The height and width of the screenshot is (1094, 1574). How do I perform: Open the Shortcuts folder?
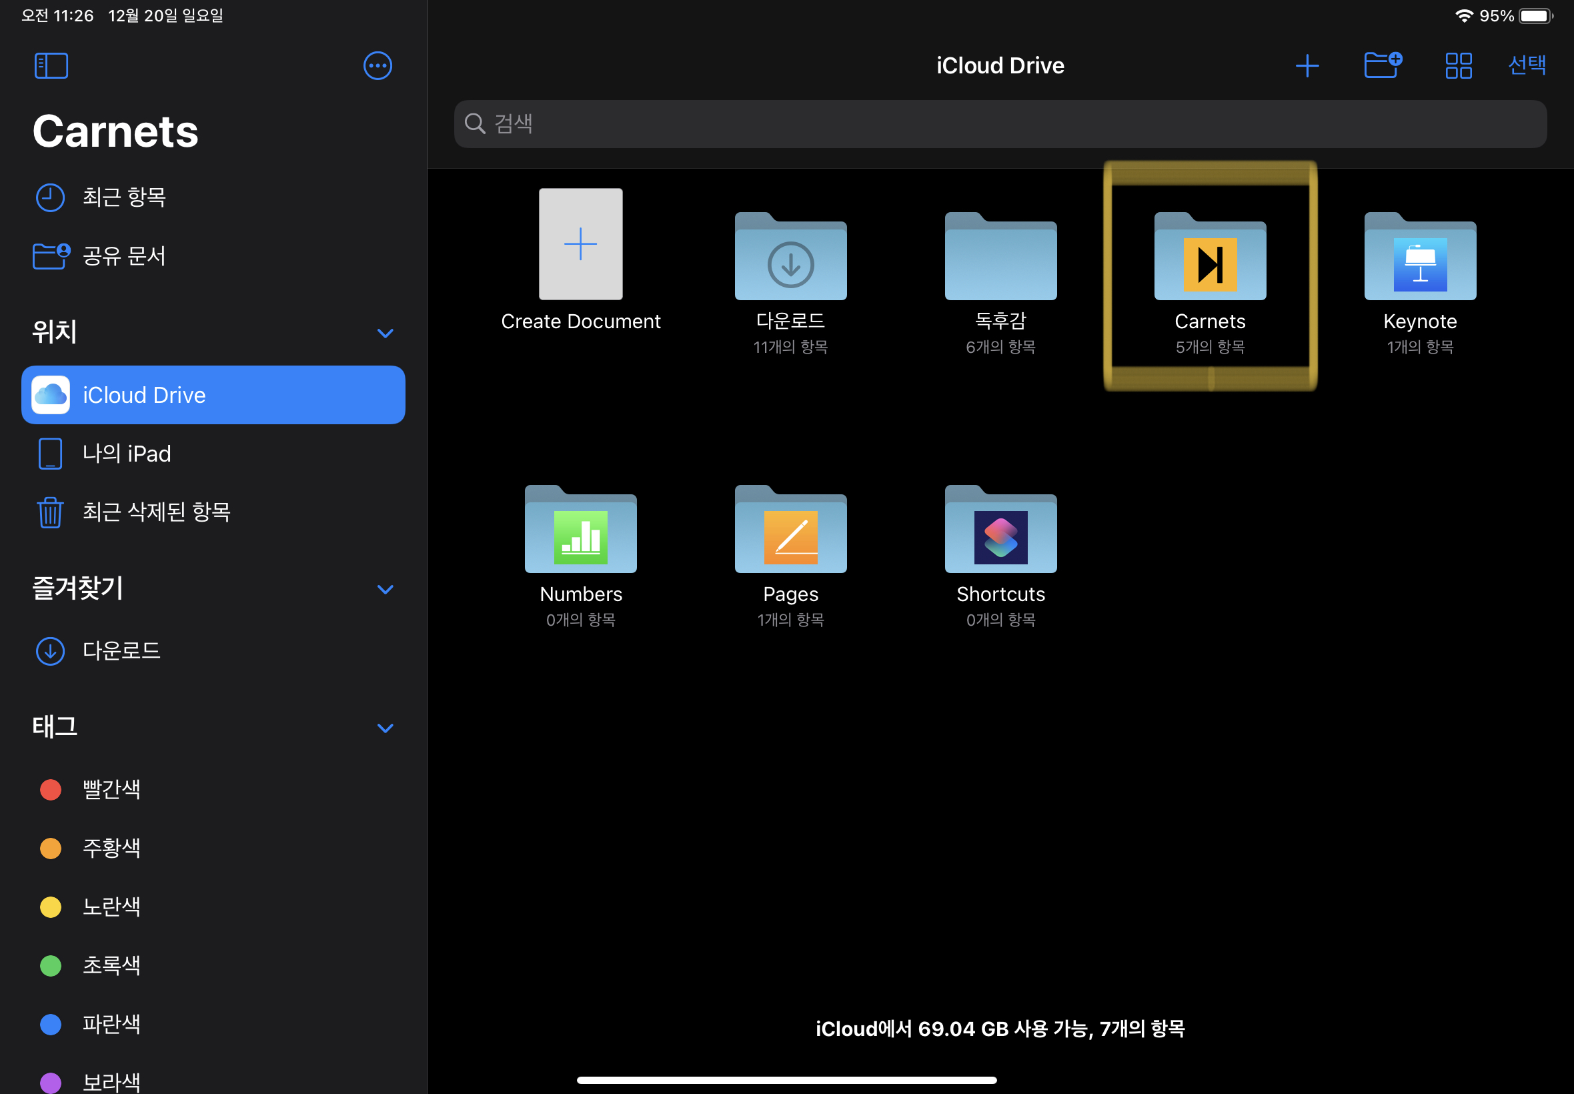[x=1000, y=532]
